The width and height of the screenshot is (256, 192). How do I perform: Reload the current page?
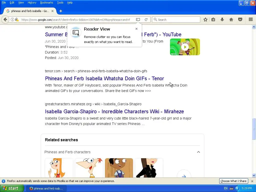(146, 19)
